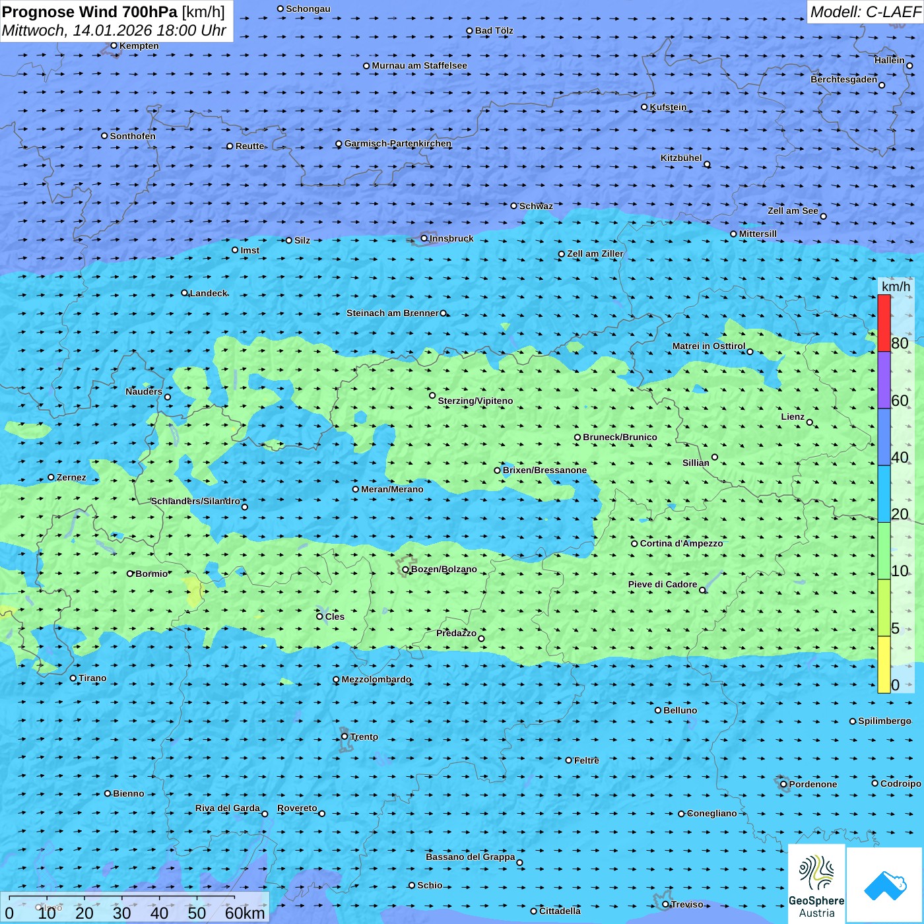924x924 pixels.
Task: Click the Meran/Merano location dot
Action: tap(355, 489)
